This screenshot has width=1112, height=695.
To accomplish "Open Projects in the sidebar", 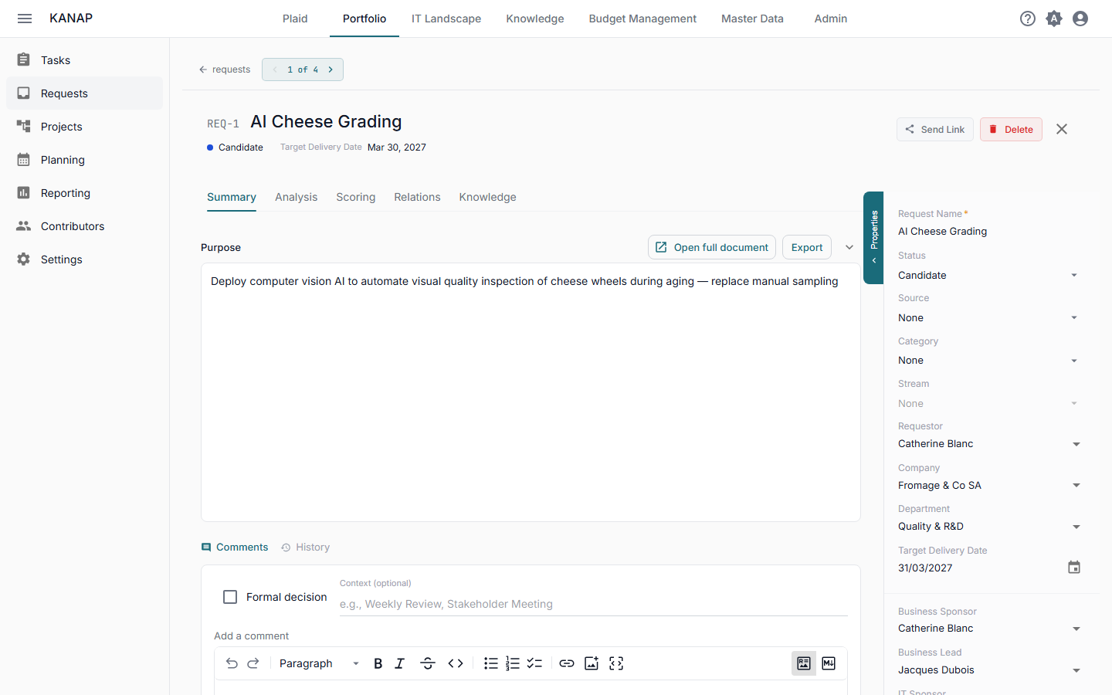I will click(84, 127).
